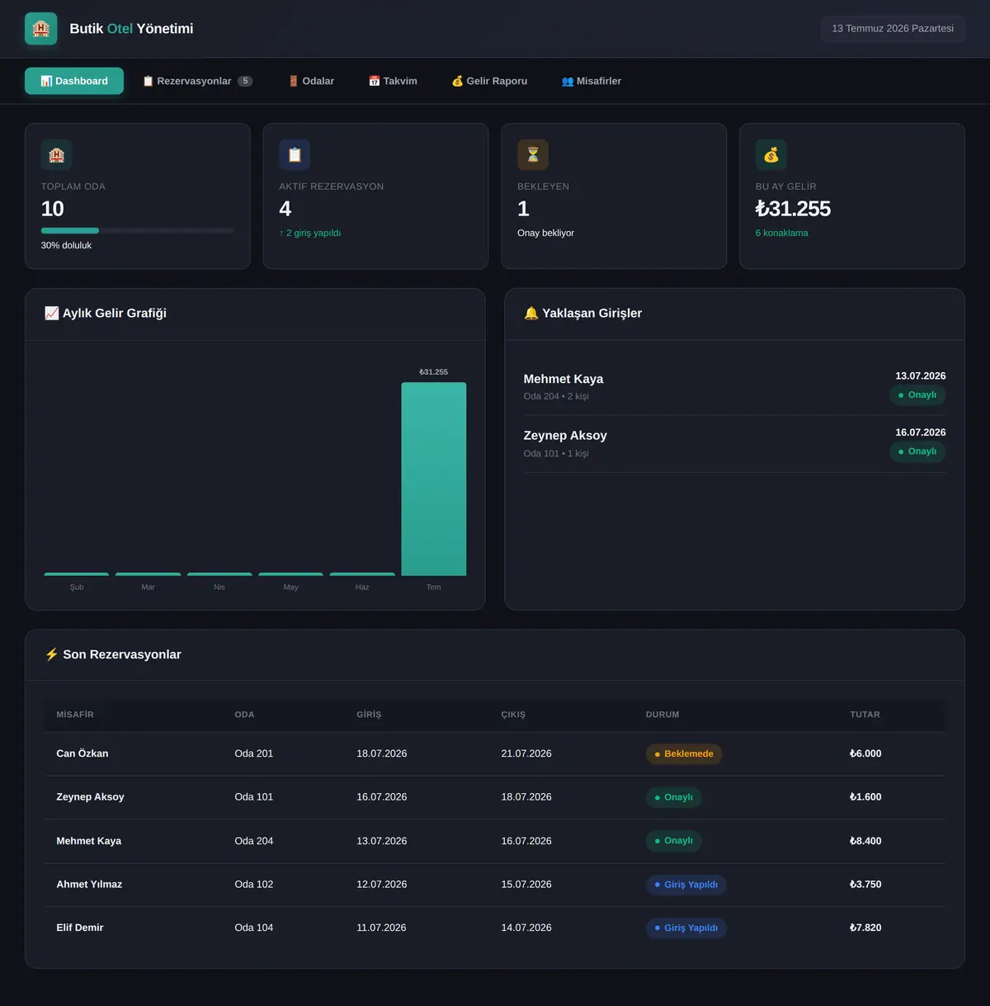Click the ₺8.400 amount in table
The height and width of the screenshot is (1006, 990).
point(865,841)
